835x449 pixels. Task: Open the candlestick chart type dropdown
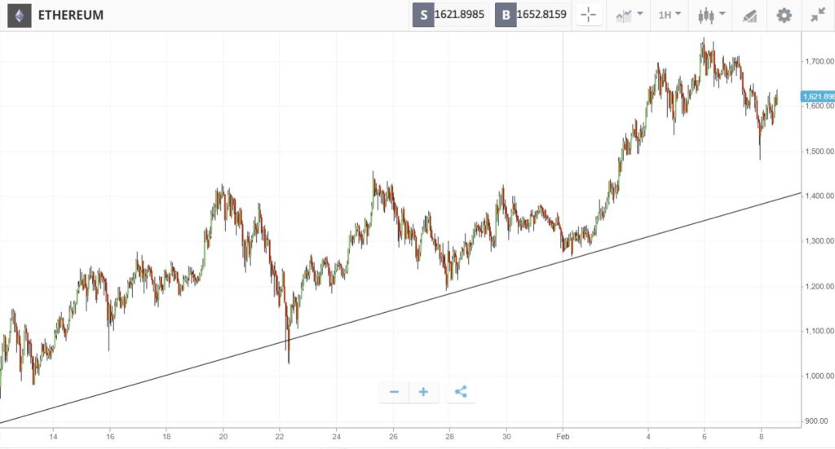coord(711,15)
